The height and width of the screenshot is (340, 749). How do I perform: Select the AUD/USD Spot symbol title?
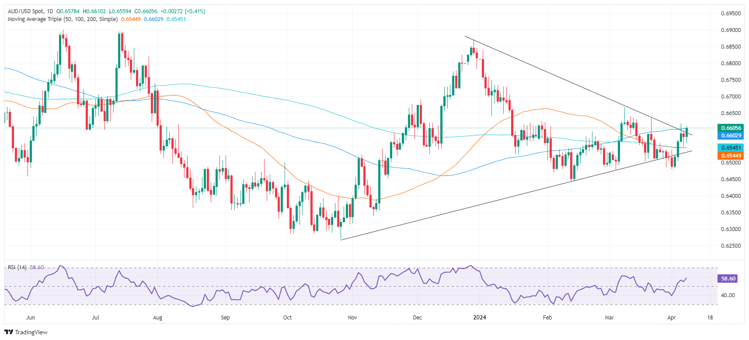click(x=26, y=11)
